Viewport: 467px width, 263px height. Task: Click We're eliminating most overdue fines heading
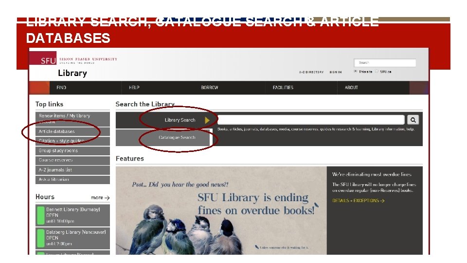click(x=372, y=174)
